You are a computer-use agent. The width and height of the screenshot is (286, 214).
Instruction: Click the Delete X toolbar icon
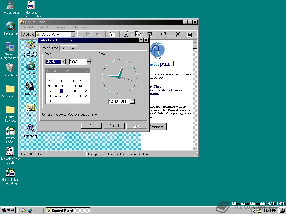tap(178, 34)
